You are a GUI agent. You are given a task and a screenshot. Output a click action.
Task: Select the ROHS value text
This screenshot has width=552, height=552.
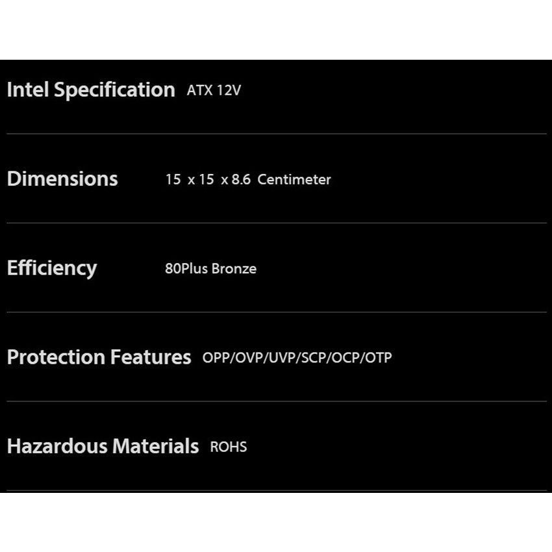[x=229, y=447]
